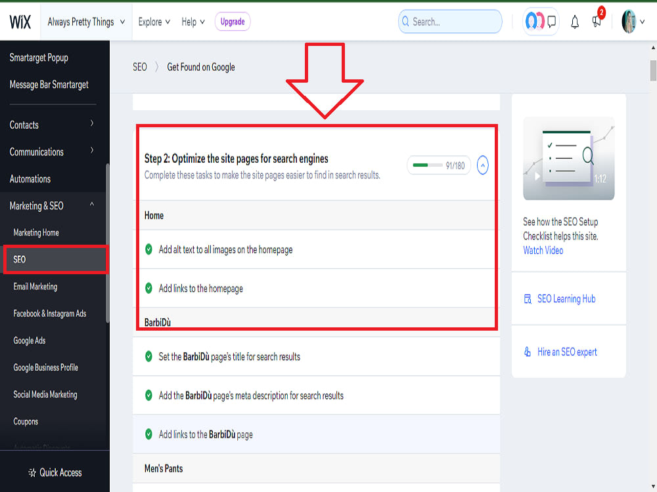Image resolution: width=657 pixels, height=492 pixels.
Task: Open Social Media Marketing
Action: [45, 394]
